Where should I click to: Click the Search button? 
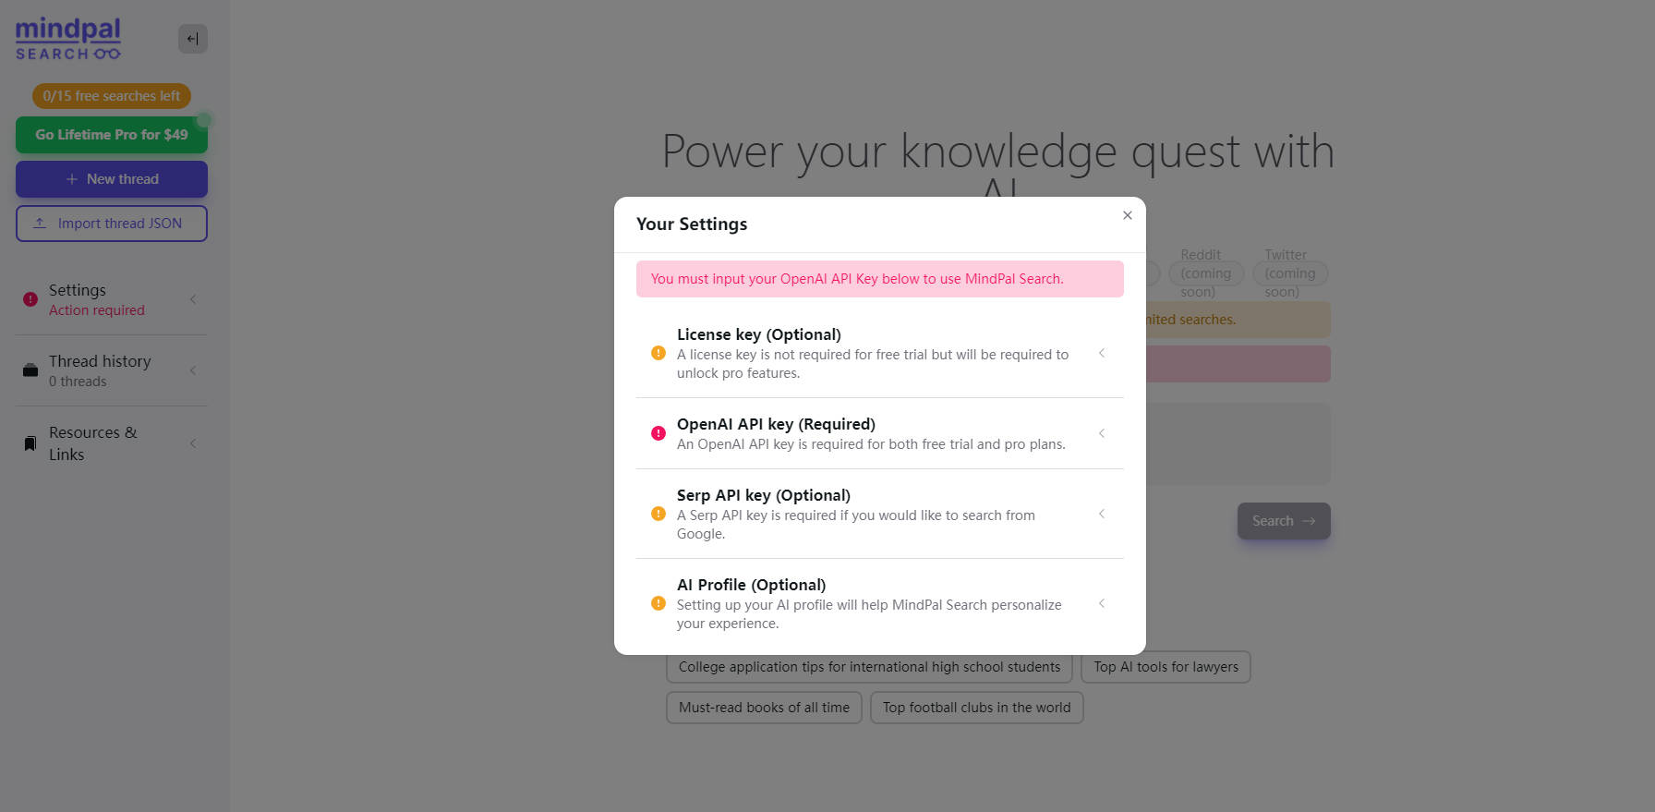[1284, 521]
